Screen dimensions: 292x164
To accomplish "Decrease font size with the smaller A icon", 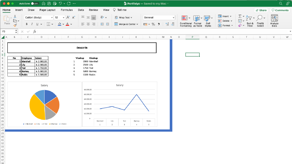I will (73, 18).
